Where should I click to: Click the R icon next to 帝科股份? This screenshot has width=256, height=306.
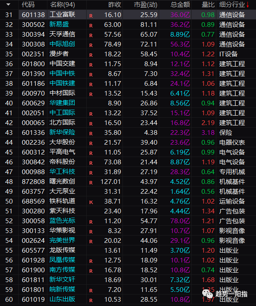(x=91, y=163)
